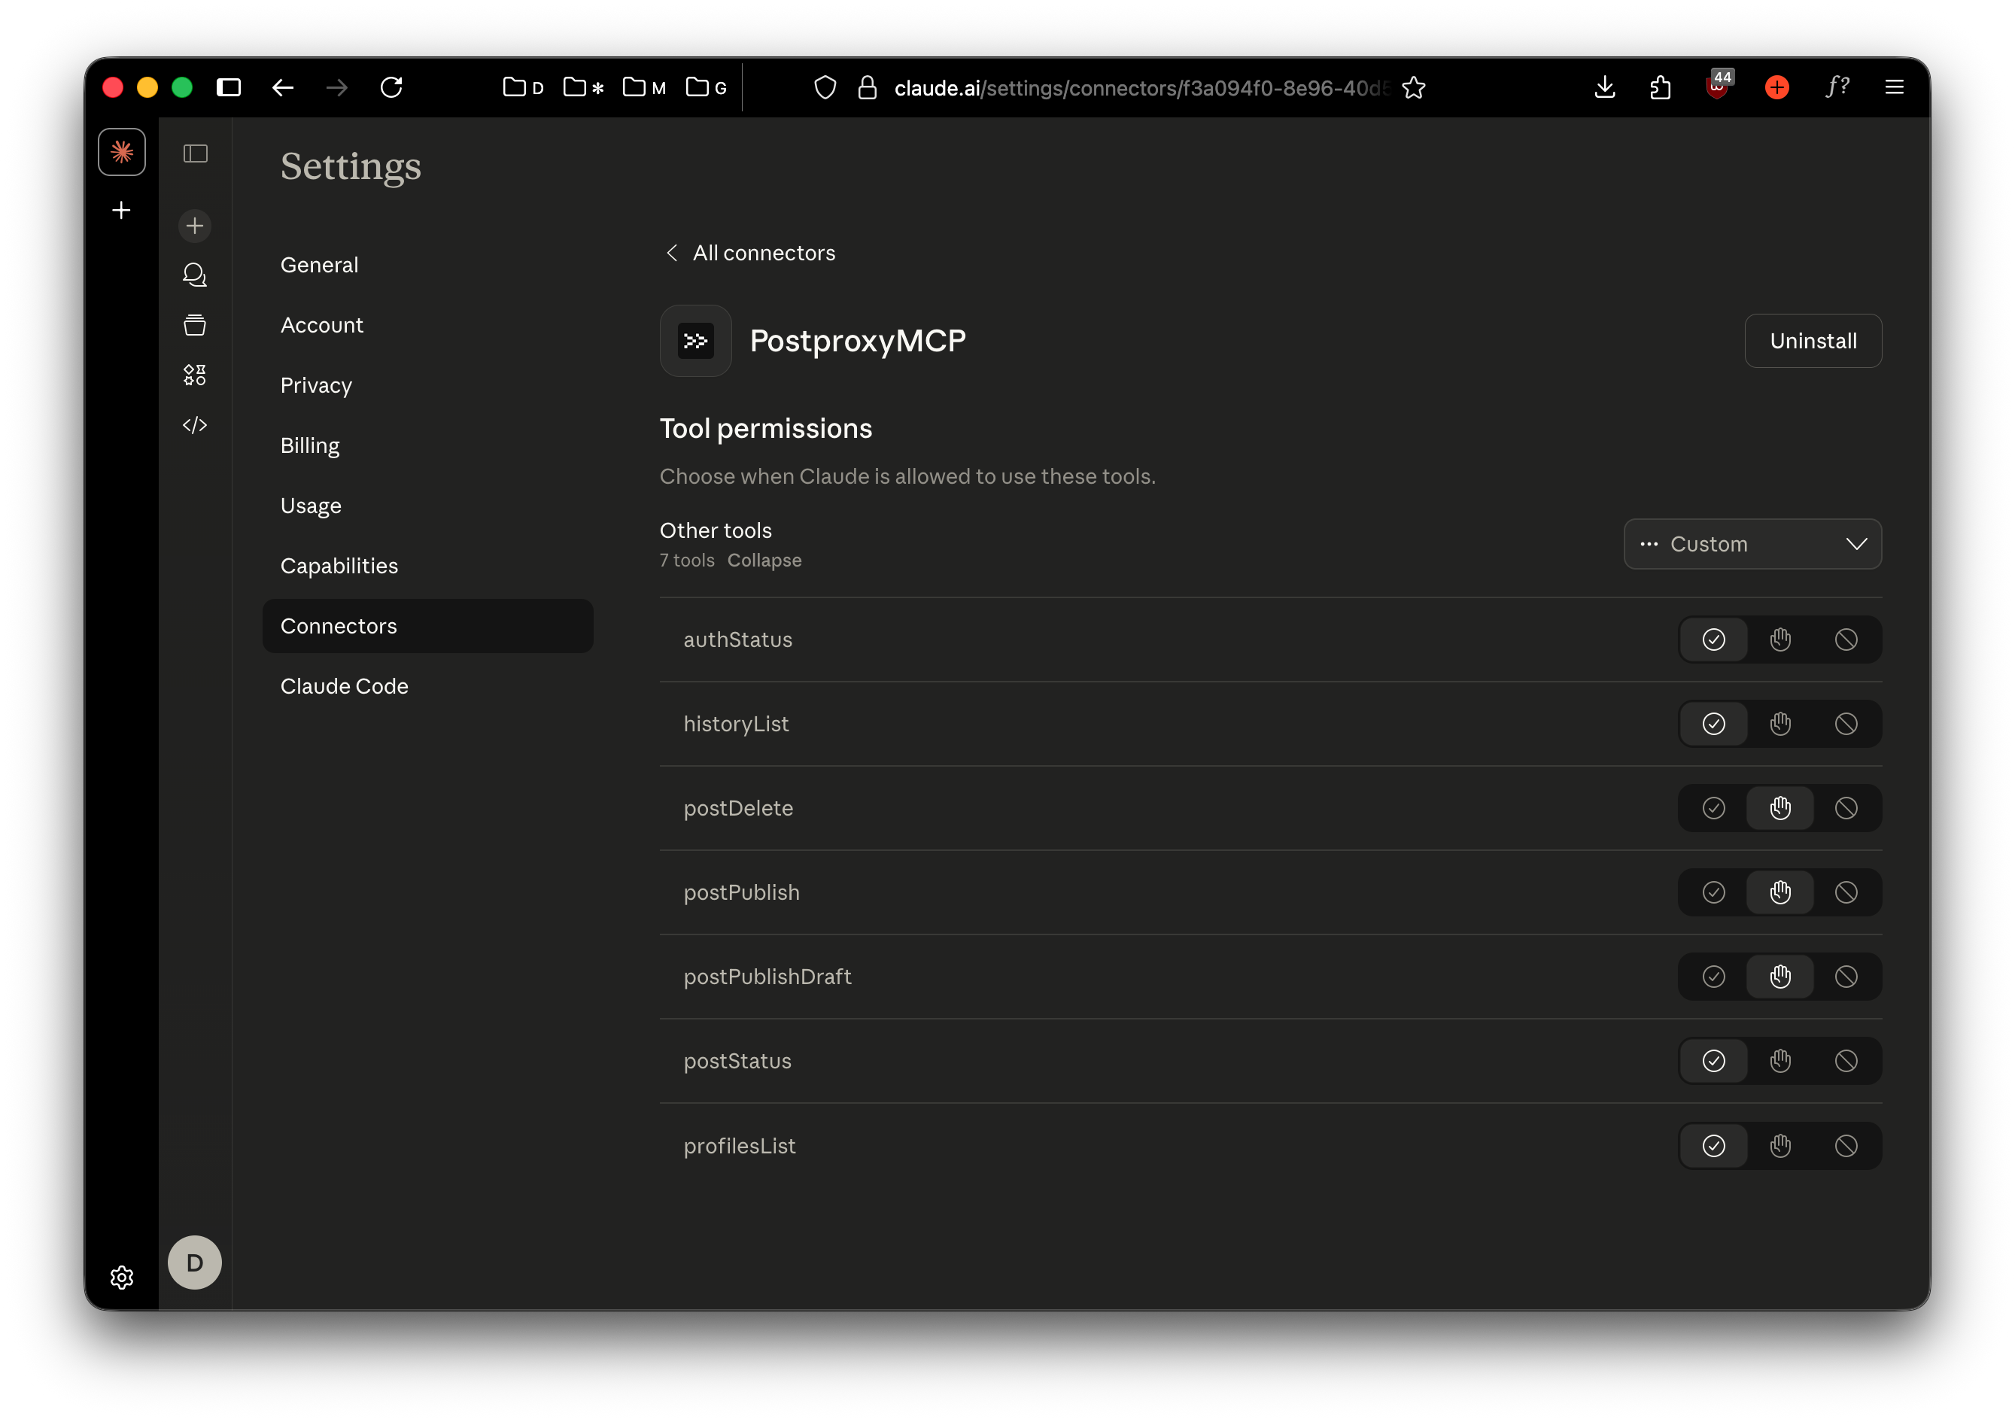
Task: Click the browser downloads icon
Action: point(1604,87)
